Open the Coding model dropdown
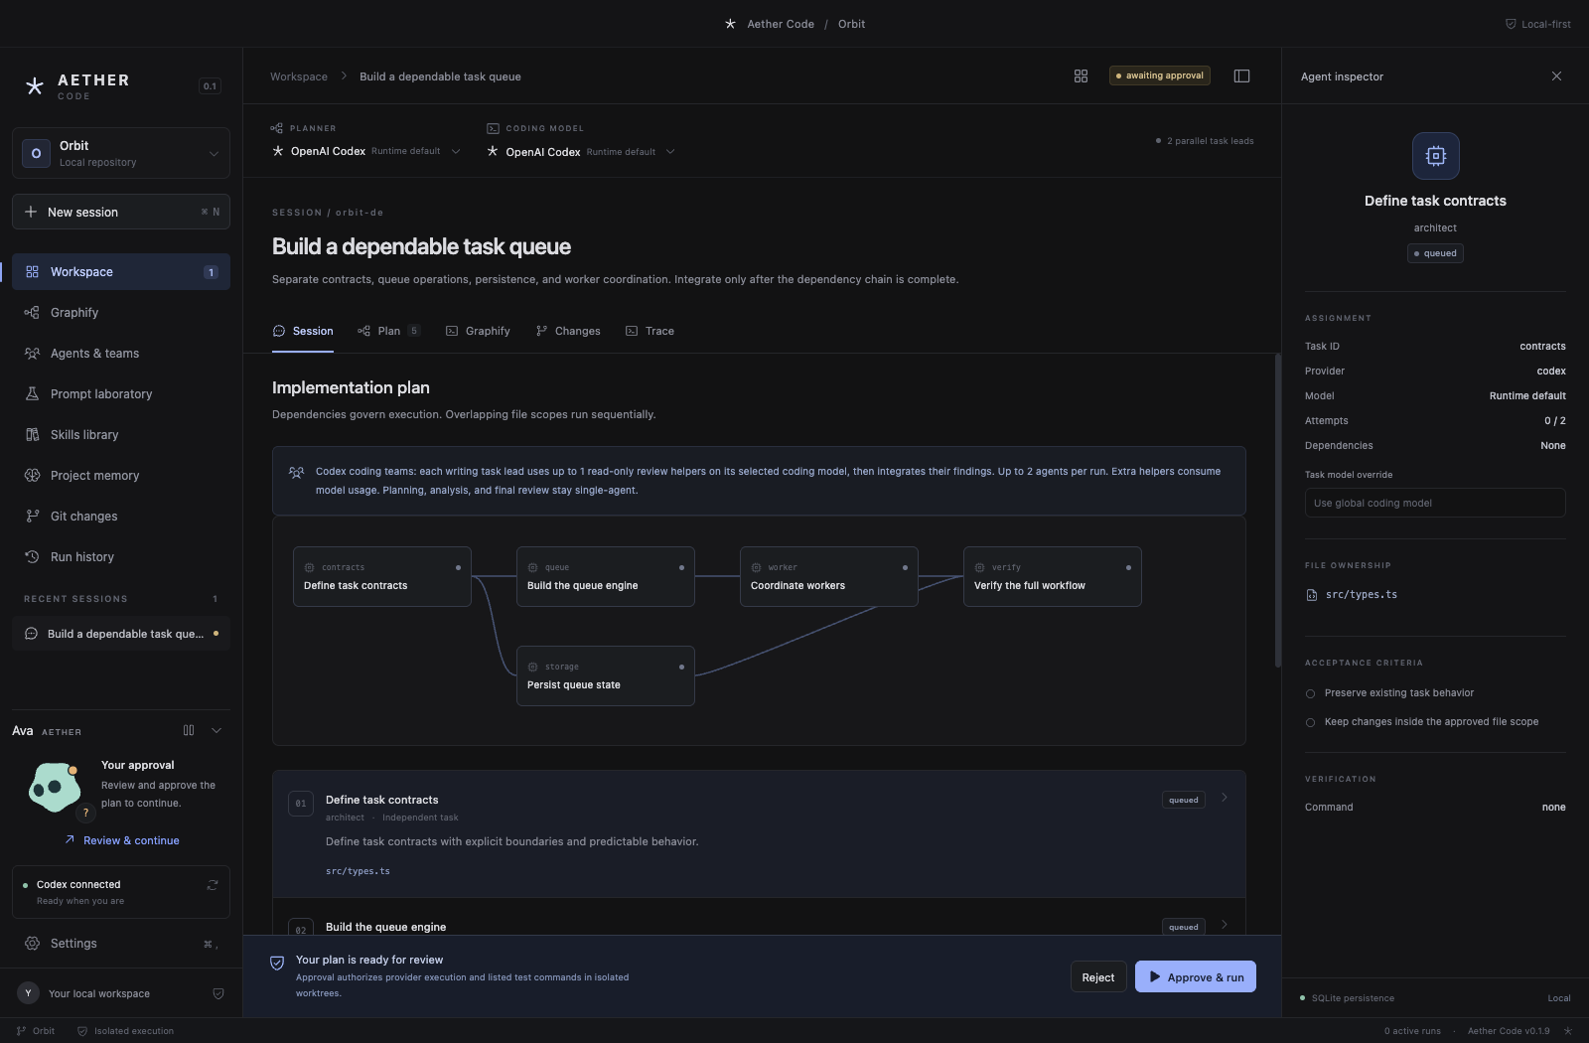Viewport: 1589px width, 1043px height. click(581, 152)
